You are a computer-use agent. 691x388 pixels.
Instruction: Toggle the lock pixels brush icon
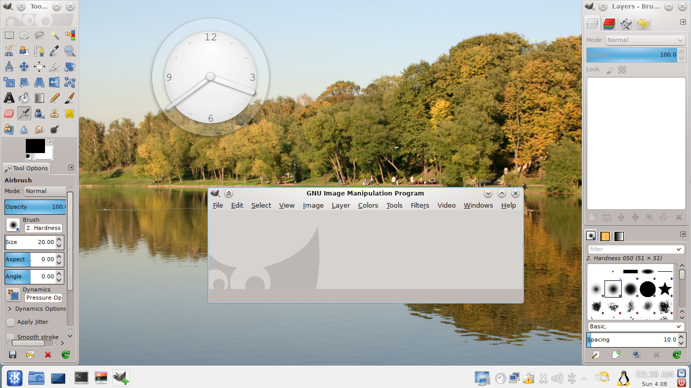610,70
